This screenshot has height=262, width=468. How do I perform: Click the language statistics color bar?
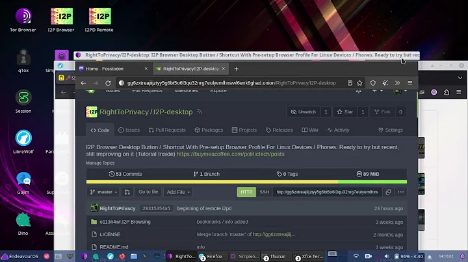click(x=246, y=182)
